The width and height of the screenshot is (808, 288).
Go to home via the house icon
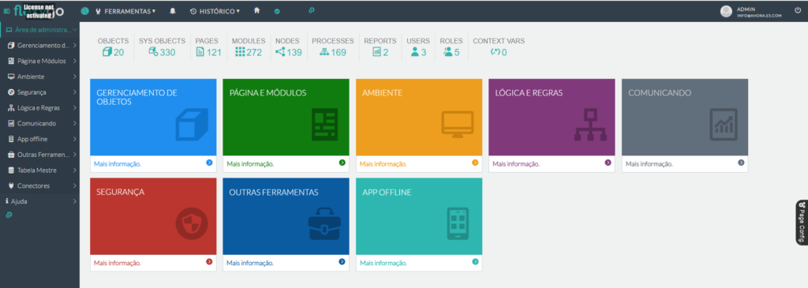tap(256, 10)
